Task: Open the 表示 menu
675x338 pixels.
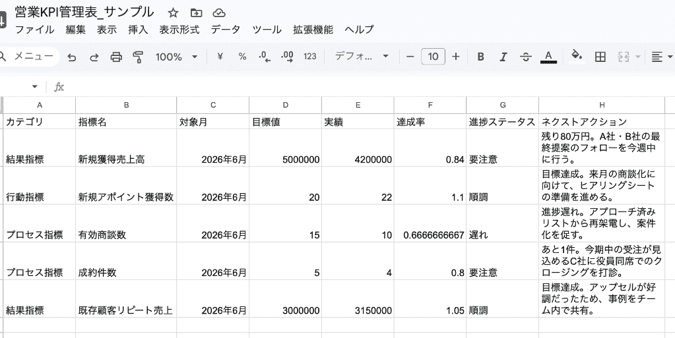Action: (107, 30)
